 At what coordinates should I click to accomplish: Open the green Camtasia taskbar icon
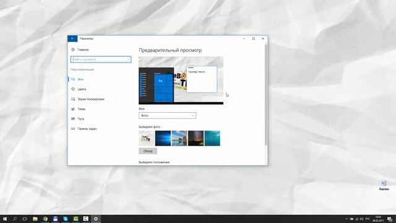[x=75, y=219]
